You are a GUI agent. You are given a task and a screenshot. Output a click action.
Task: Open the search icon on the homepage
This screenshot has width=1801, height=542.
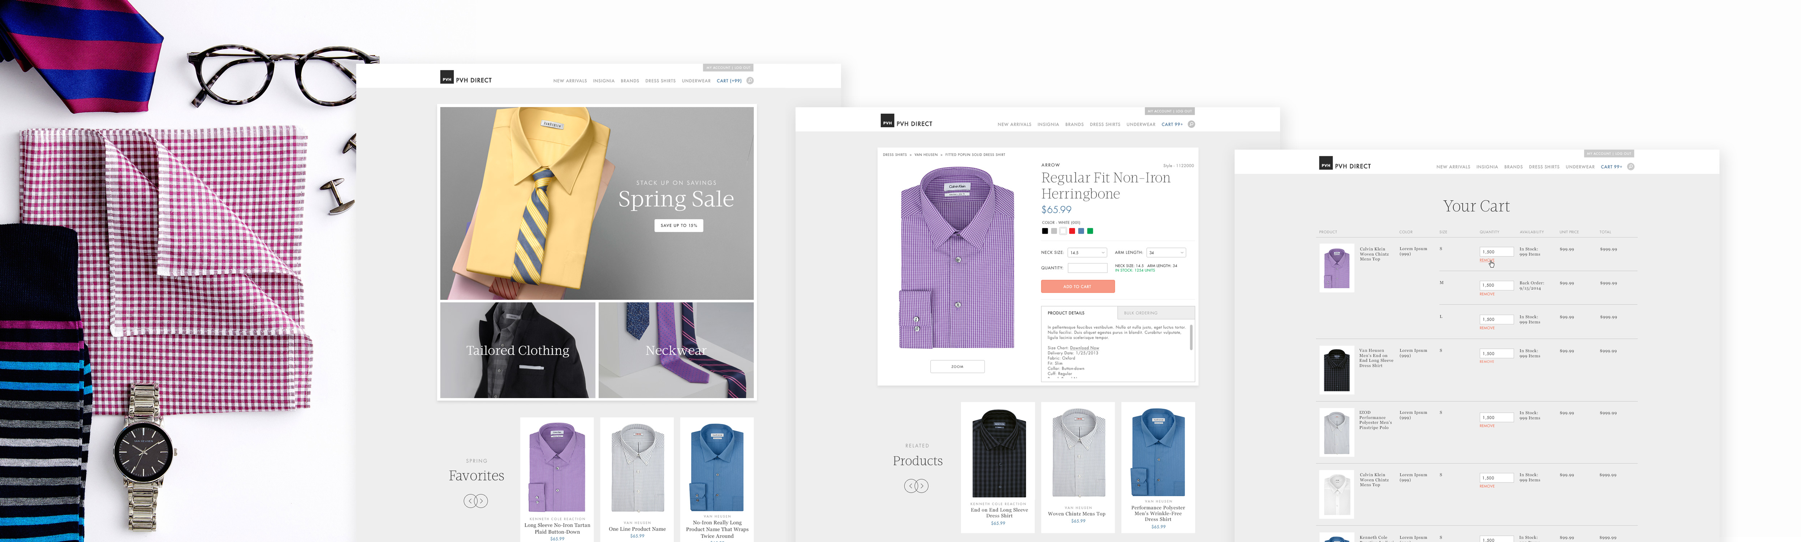750,81
